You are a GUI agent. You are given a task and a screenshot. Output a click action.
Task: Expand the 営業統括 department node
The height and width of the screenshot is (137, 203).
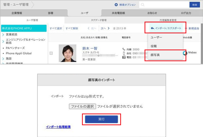click(3, 35)
